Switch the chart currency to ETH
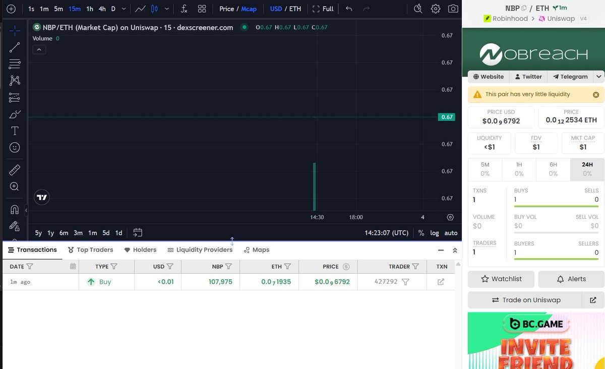The image size is (605, 369). tap(295, 9)
